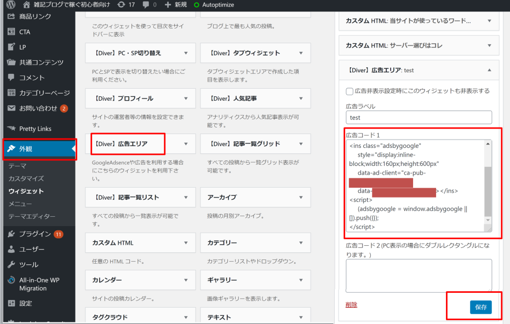The image size is (510, 324).
Task: Click the empty 広告コード2 textarea
Action: click(419, 275)
